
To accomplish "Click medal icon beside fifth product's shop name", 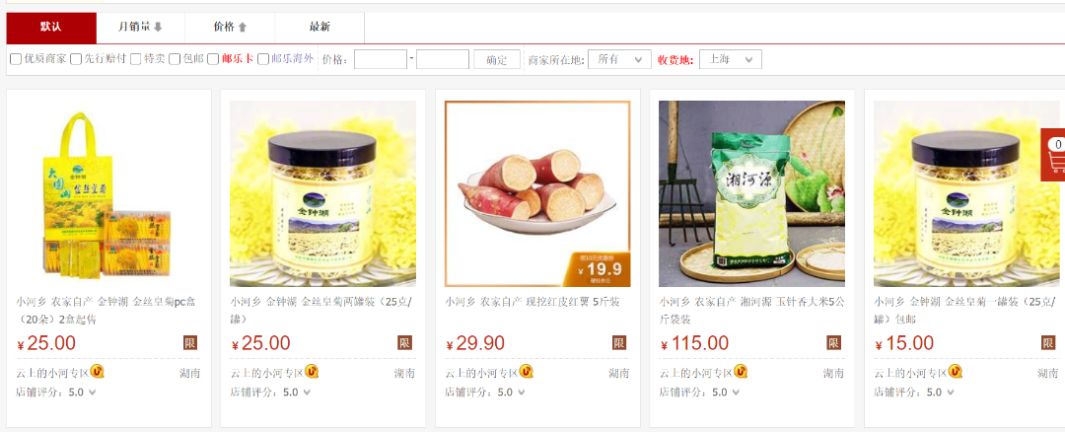I will 956,372.
